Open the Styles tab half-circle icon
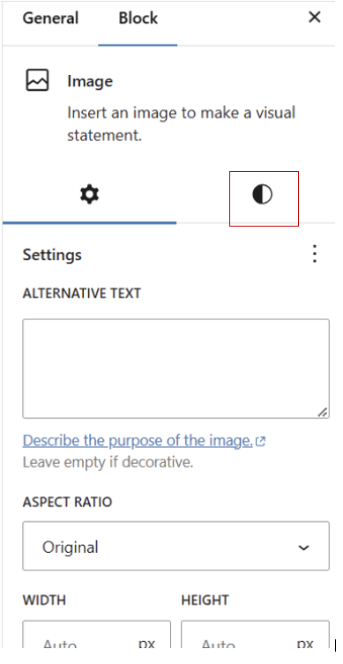Image resolution: width=343 pixels, height=664 pixels. click(x=262, y=195)
